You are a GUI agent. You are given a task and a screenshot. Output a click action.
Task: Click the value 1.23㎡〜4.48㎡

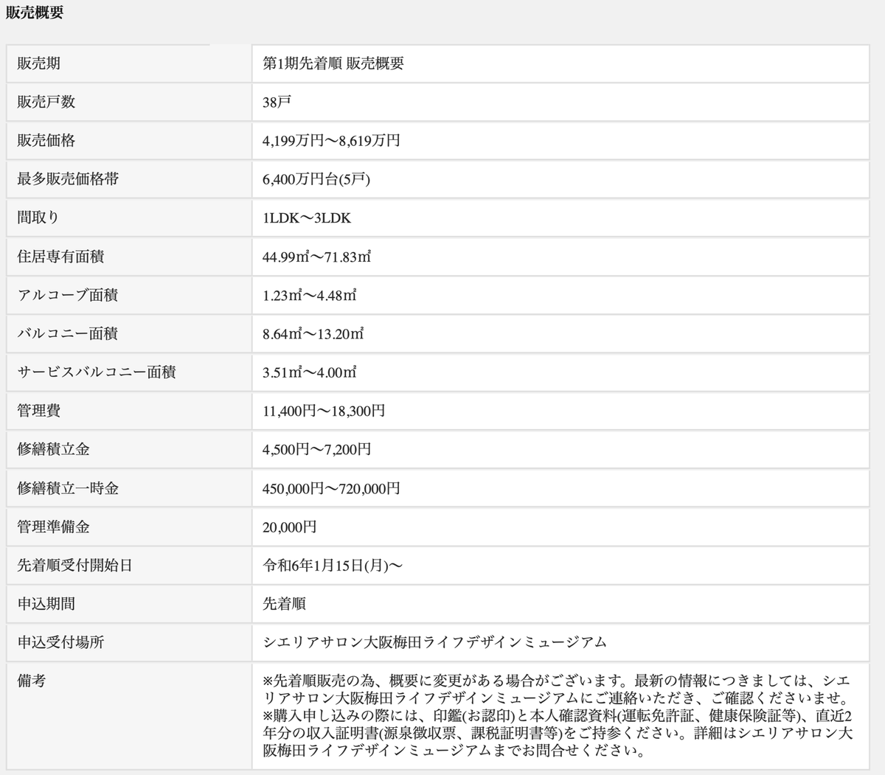(x=310, y=295)
